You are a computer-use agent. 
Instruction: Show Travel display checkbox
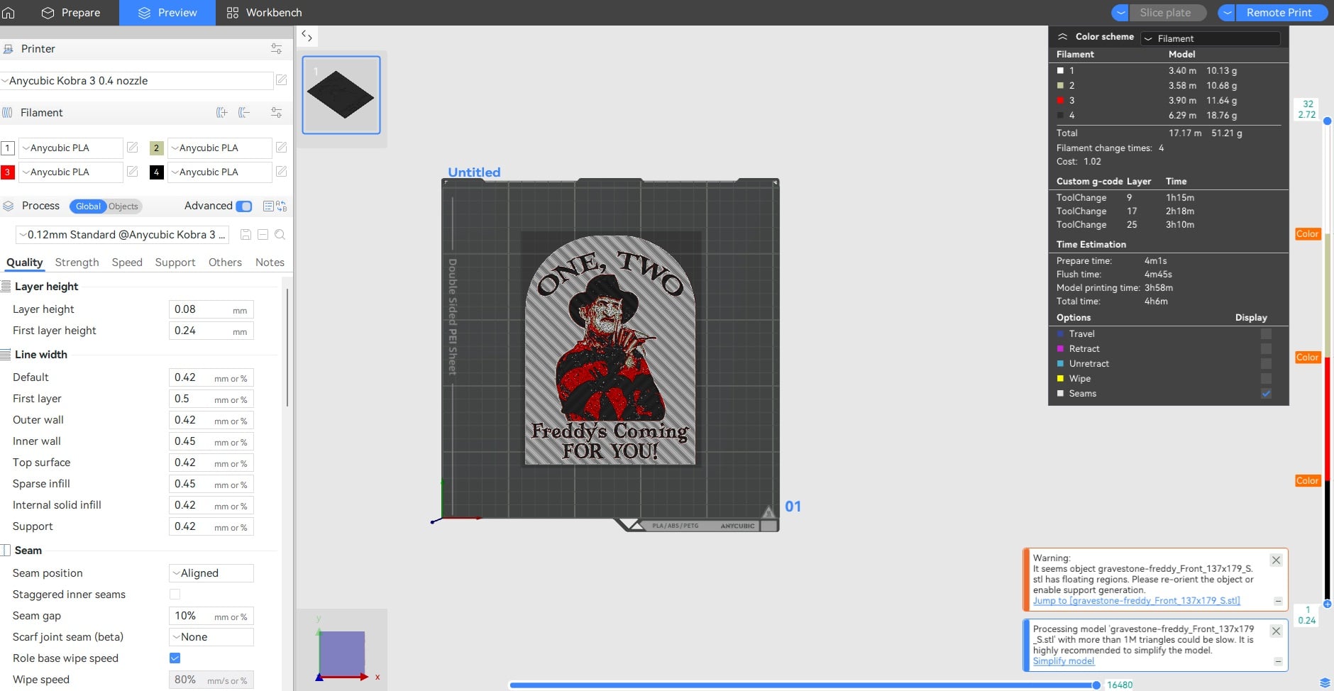coord(1266,334)
